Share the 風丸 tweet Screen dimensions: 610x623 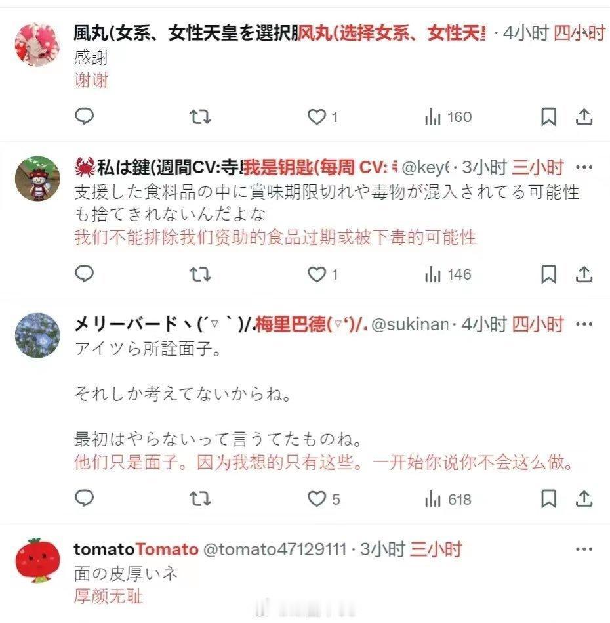(x=584, y=117)
